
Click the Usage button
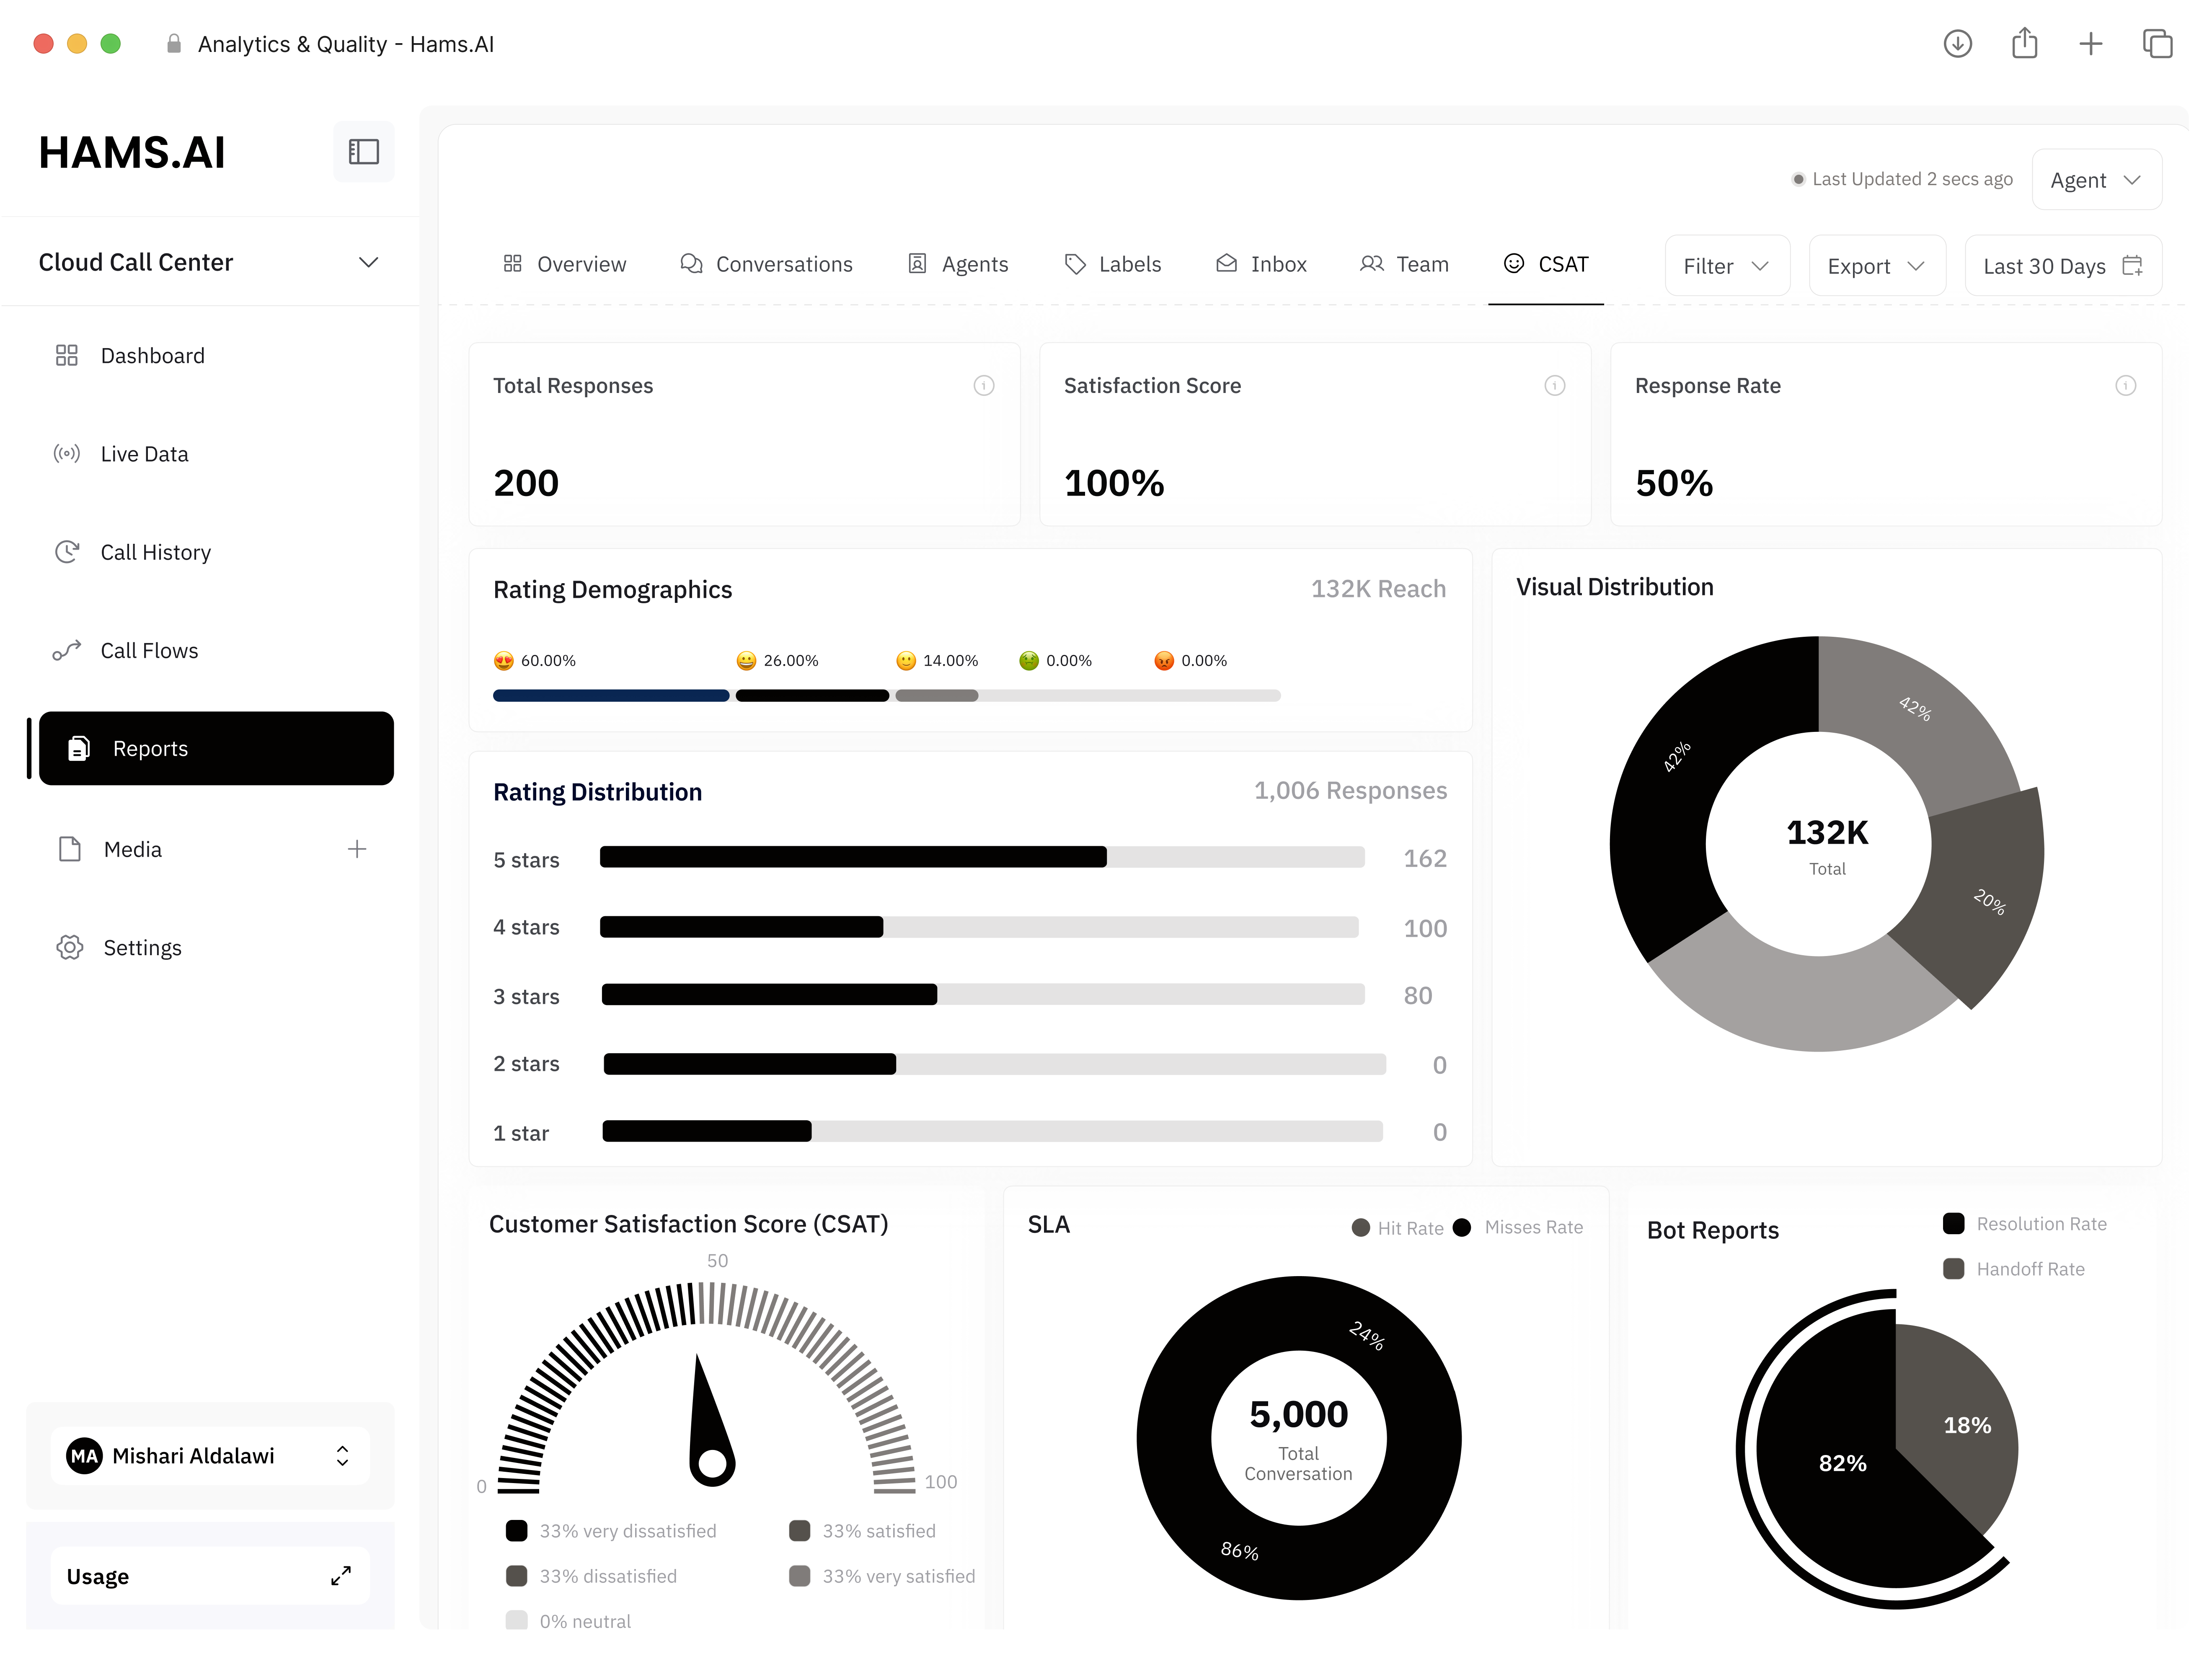pyautogui.click(x=210, y=1576)
